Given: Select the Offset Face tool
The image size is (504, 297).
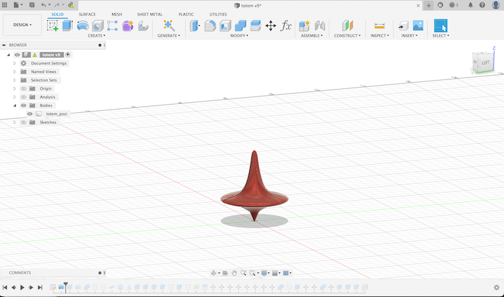Looking at the screenshot, I should click(256, 25).
